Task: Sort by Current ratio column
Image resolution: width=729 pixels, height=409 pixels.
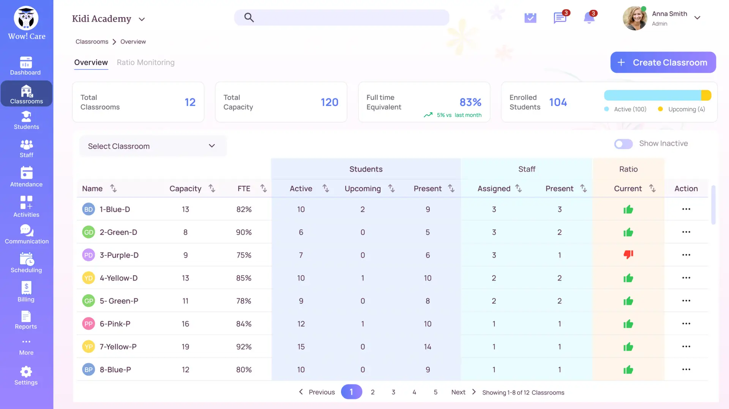Action: (652, 188)
